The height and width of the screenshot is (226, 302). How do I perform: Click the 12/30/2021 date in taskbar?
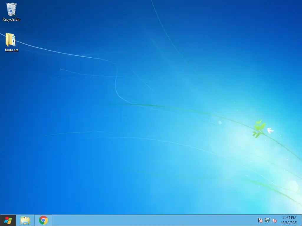pyautogui.click(x=289, y=223)
